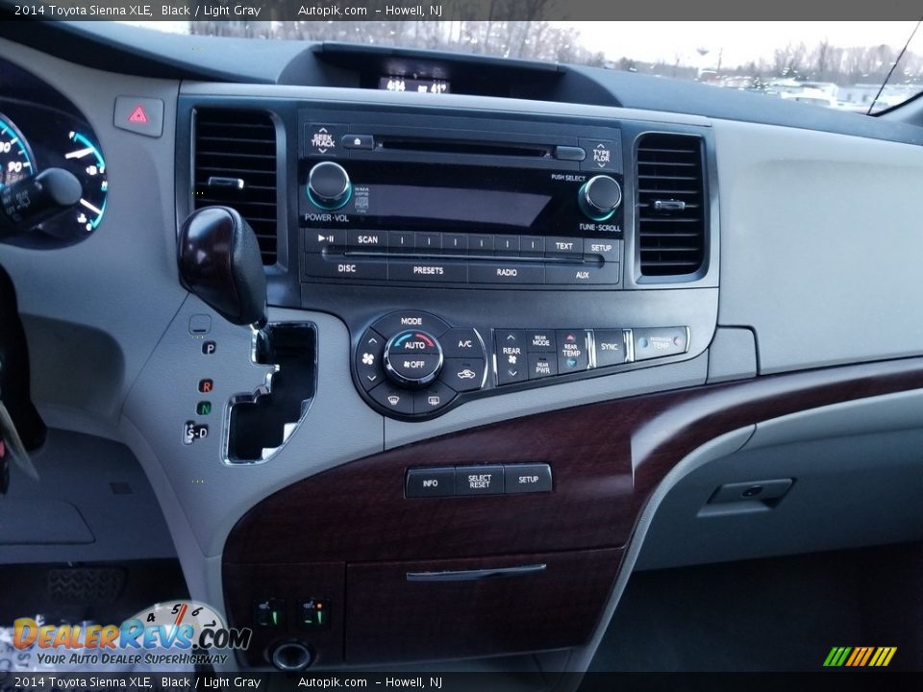
Task: Toggle the A/C button
Action: (464, 344)
